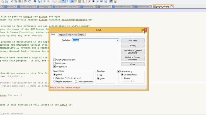Toggle synchronize vertical scrolling icon
Screen dimensions: 206x115
point(54,1)
